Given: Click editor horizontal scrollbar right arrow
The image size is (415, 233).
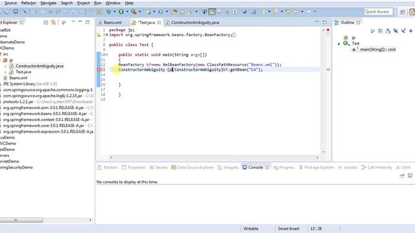Looking at the screenshot, I should 317,157.
